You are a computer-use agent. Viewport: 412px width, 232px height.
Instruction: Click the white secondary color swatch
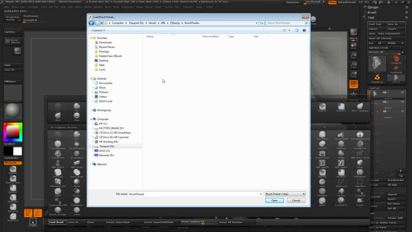tap(18, 151)
